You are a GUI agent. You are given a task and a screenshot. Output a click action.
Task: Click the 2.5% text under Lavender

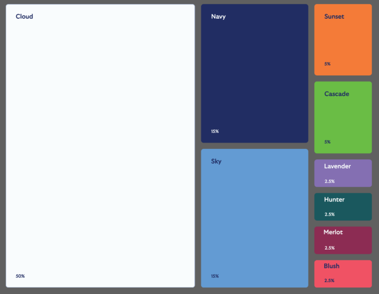point(330,182)
